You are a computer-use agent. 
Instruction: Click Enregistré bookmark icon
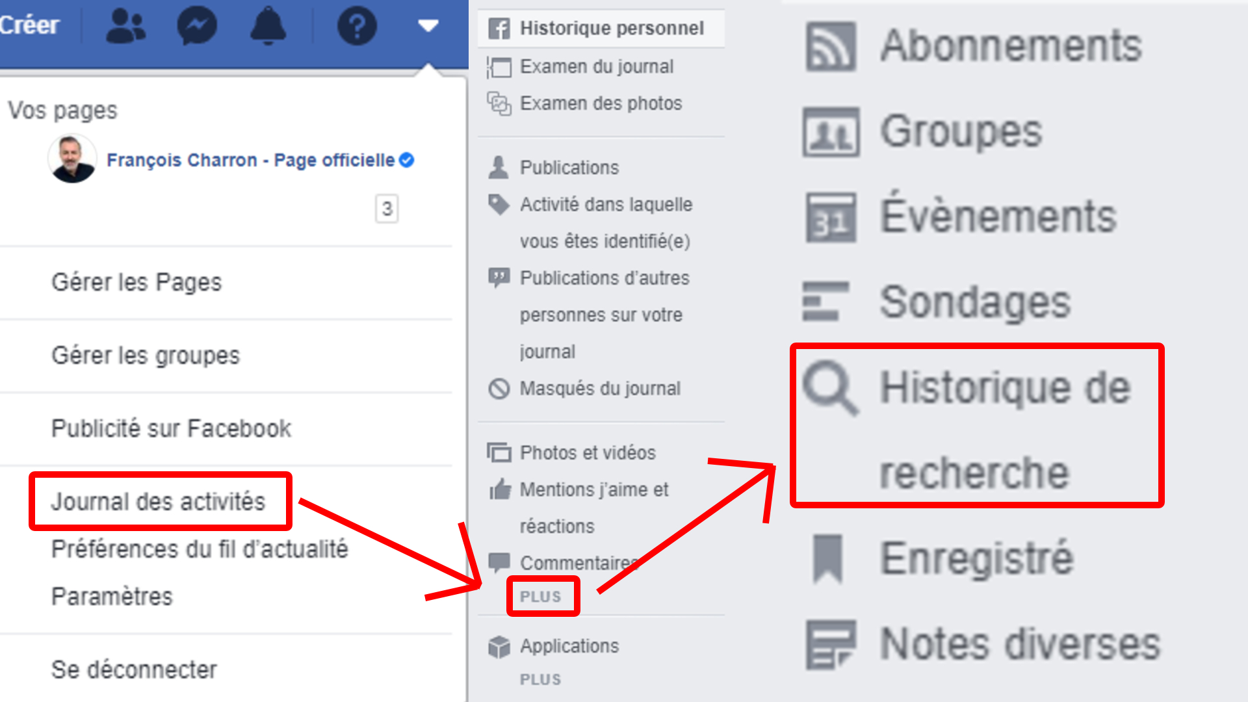(827, 558)
